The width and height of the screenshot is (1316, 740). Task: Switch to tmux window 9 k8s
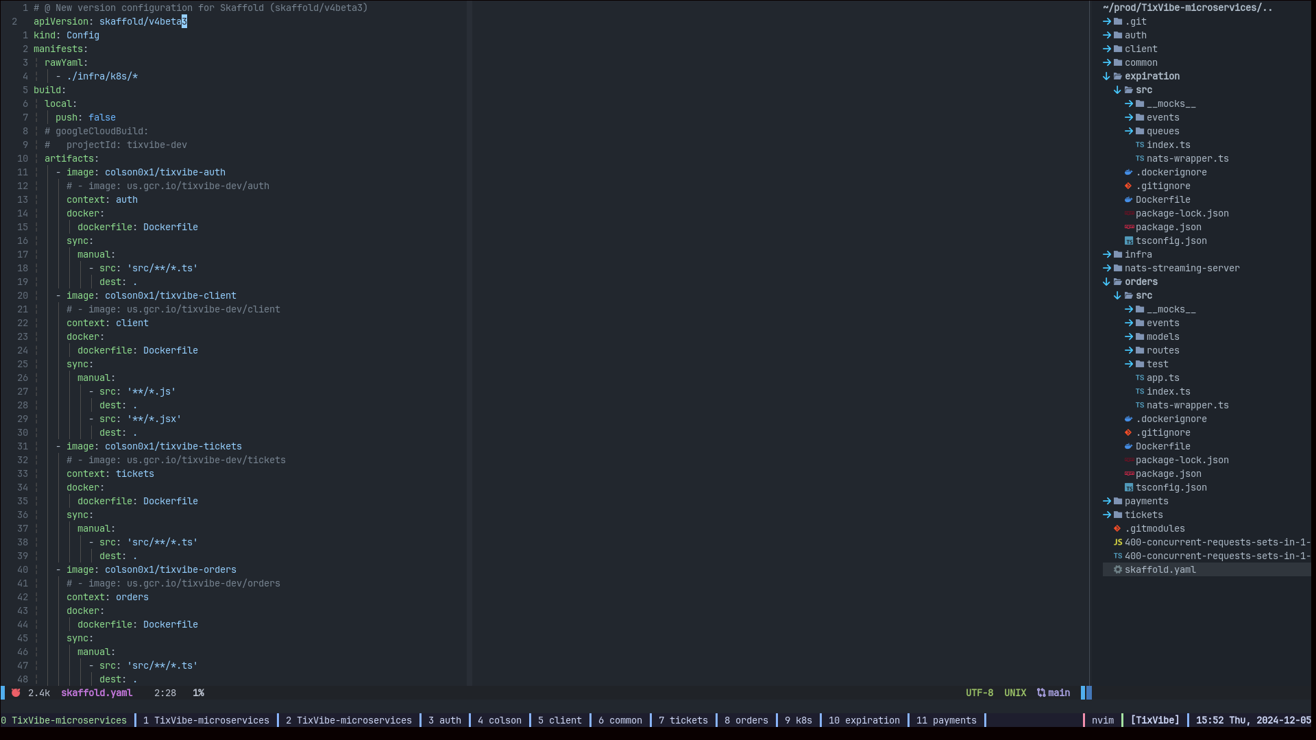coord(798,720)
